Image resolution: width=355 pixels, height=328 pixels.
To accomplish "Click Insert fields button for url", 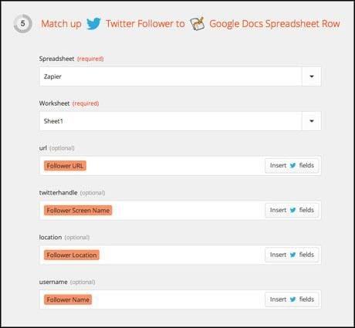I will [292, 165].
